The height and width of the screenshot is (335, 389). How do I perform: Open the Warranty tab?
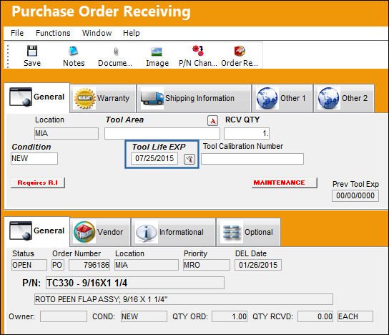[x=103, y=98]
